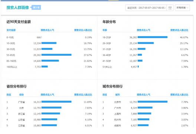Select the 广东省 row in province ranking
Image resolution: width=196 pixels, height=134 pixels.
pyautogui.click(x=49, y=102)
